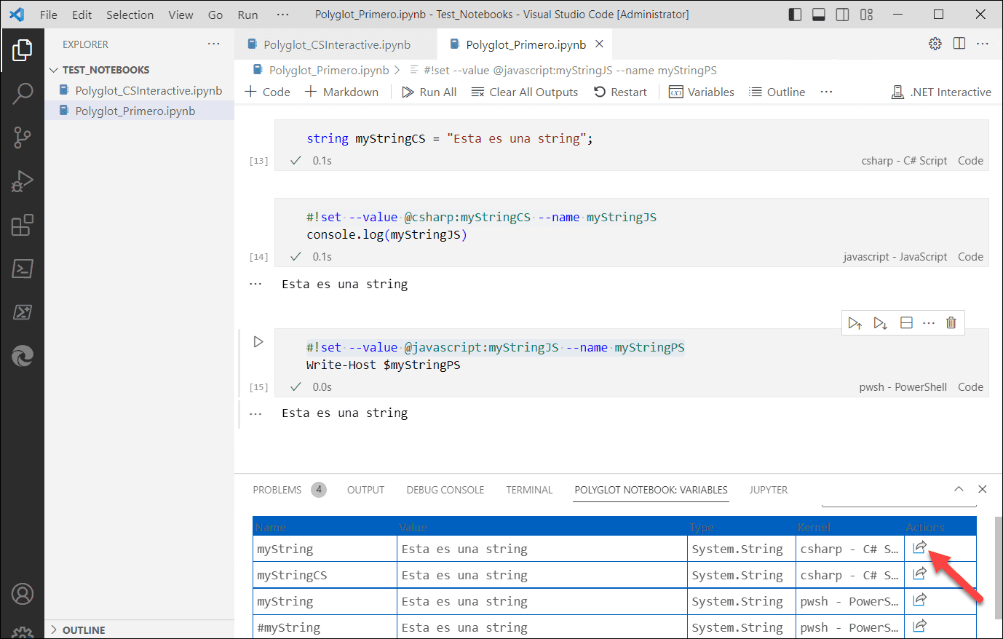
Task: Open Run and Debug view
Action: click(23, 181)
